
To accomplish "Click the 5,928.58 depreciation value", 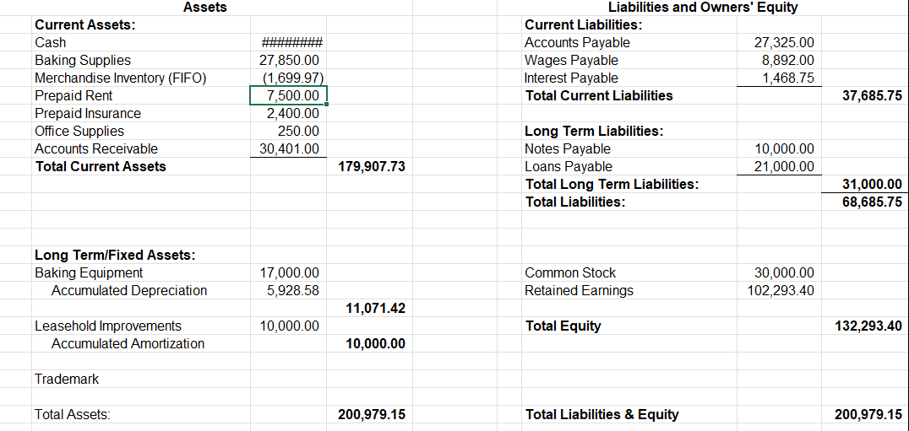I will (x=292, y=290).
